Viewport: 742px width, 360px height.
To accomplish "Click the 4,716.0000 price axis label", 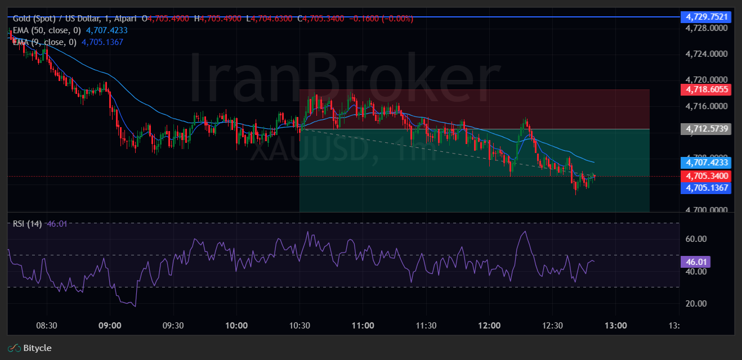I will coord(707,106).
